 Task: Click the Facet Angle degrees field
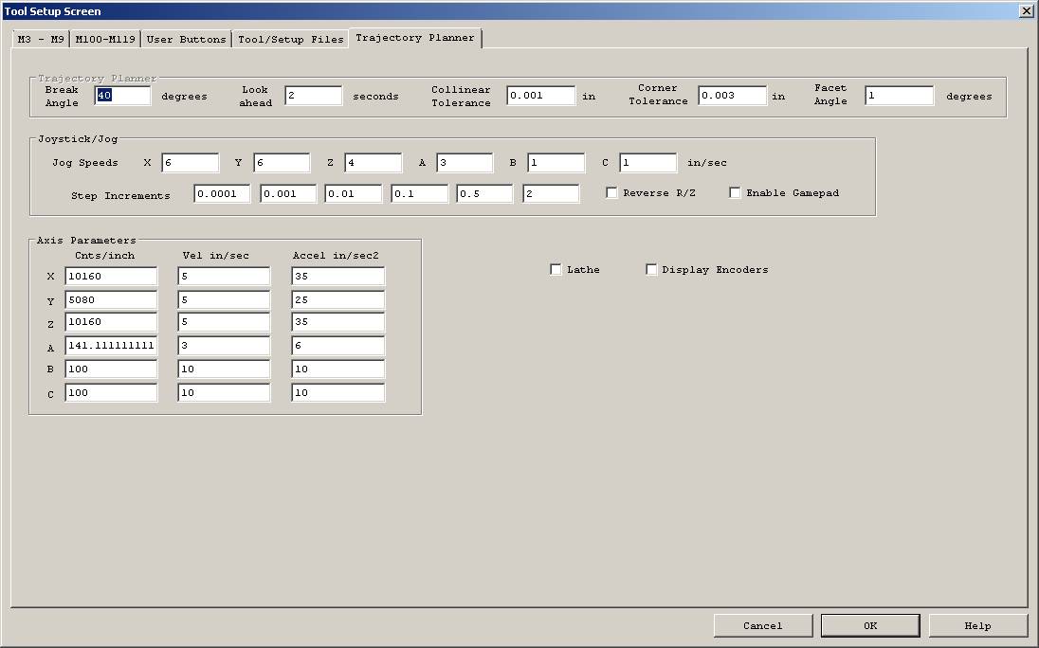tap(899, 96)
